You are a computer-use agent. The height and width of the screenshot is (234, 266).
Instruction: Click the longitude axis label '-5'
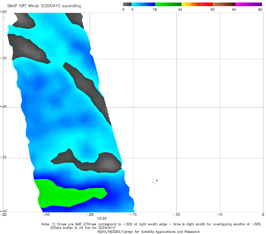[x=220, y=215]
